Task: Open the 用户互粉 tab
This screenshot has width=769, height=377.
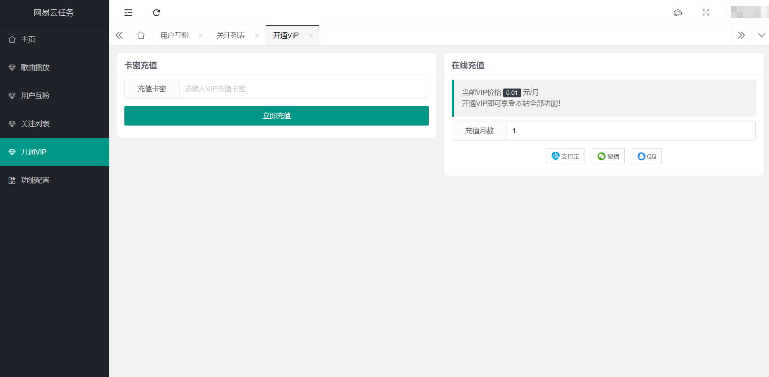Action: tap(174, 35)
